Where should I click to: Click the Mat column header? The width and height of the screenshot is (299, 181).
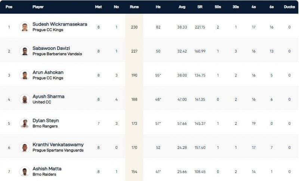(98, 7)
